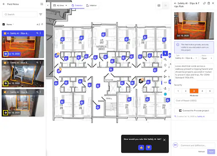Click the split-view icon in top map bar
Screen dimensions: 217x156
(x=159, y=5)
